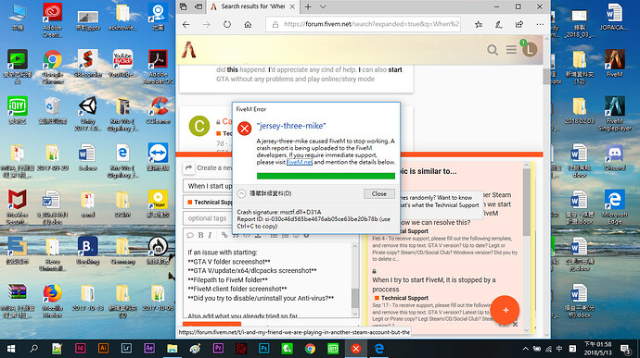Expand the system tray hidden icons arrow
The height and width of the screenshot is (358, 640).
point(525,349)
